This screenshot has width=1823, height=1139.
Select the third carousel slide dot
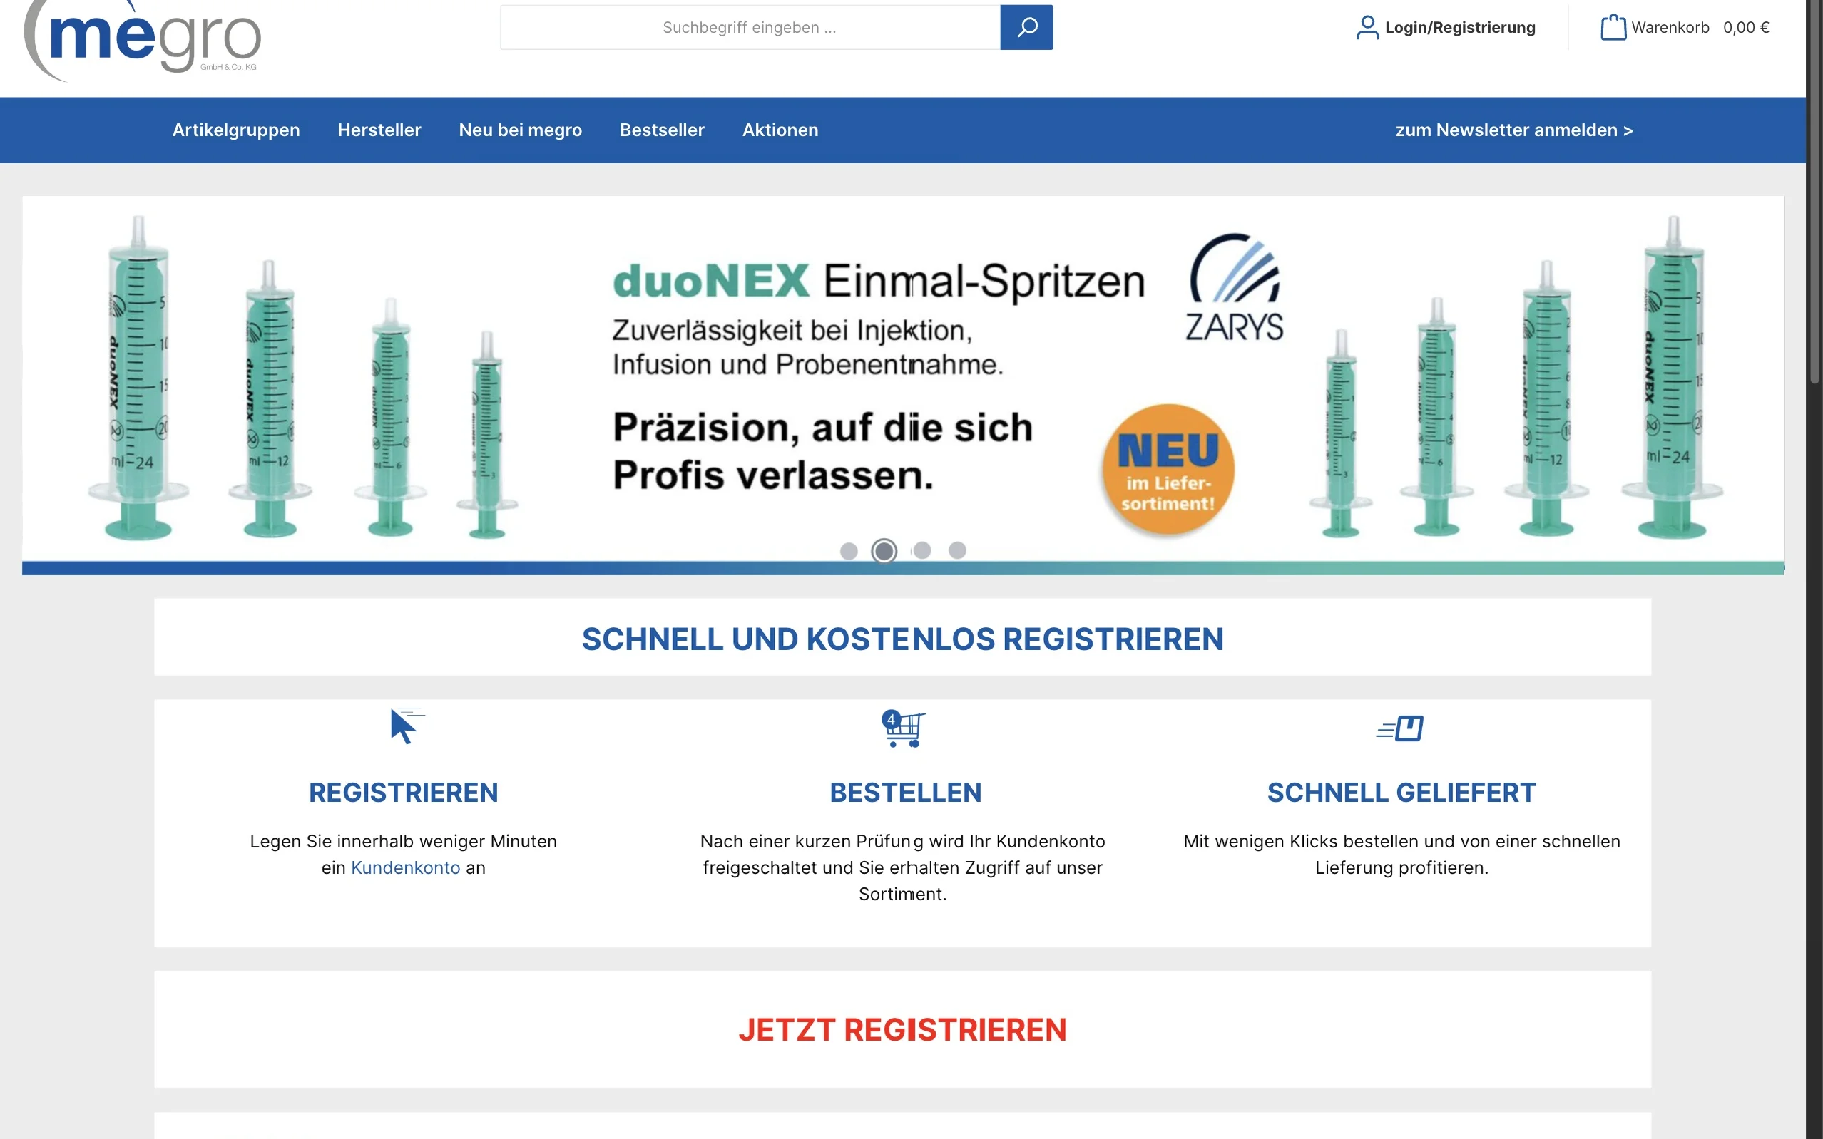[921, 551]
